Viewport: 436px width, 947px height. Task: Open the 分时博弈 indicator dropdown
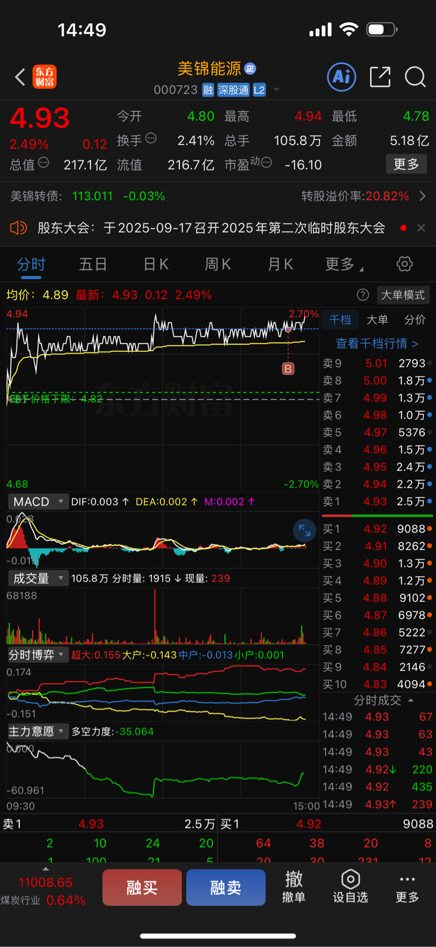[38, 655]
